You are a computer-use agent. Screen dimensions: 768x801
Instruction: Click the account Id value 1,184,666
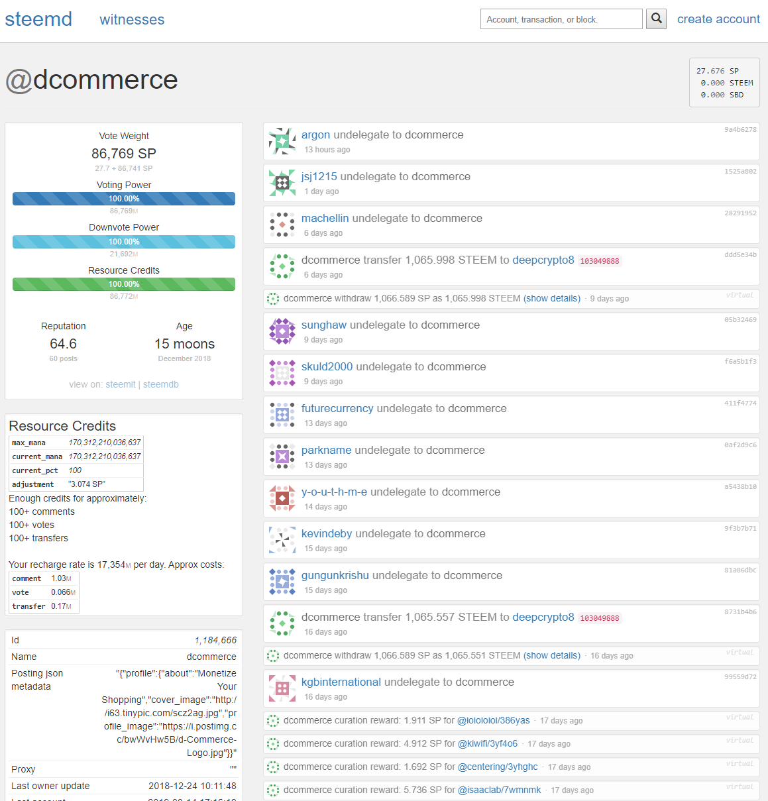(215, 640)
